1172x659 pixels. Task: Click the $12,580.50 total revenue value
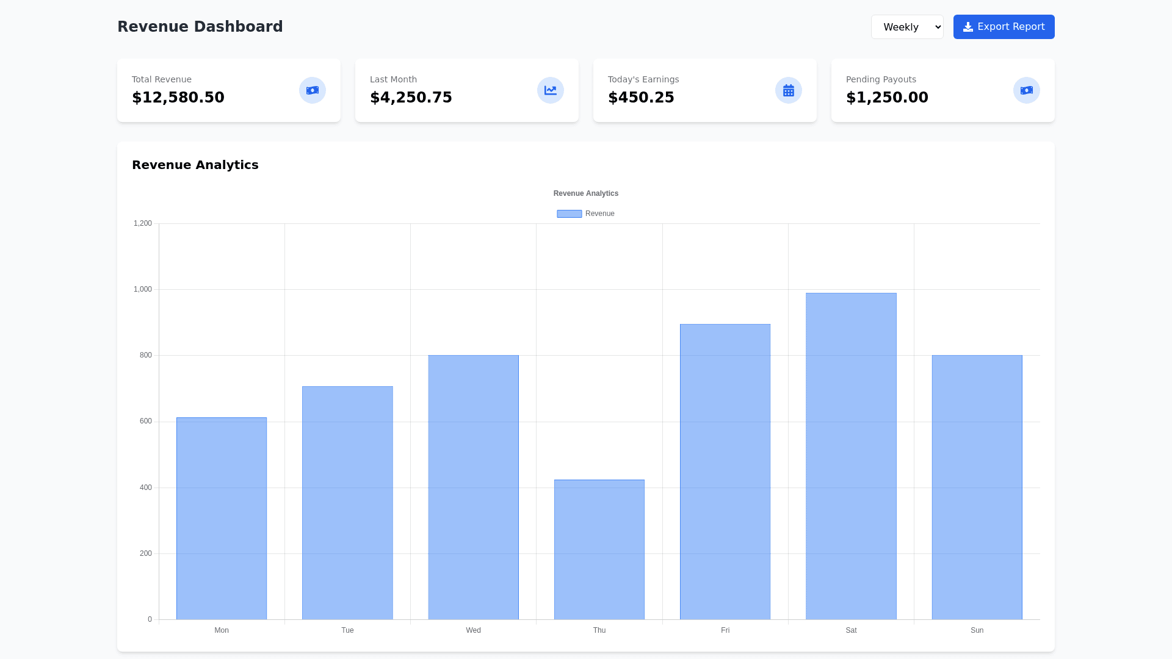click(178, 98)
